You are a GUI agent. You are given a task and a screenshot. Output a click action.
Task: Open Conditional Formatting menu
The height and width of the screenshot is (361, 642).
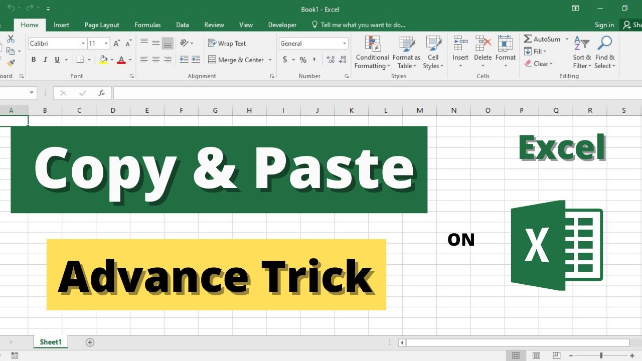tap(372, 53)
